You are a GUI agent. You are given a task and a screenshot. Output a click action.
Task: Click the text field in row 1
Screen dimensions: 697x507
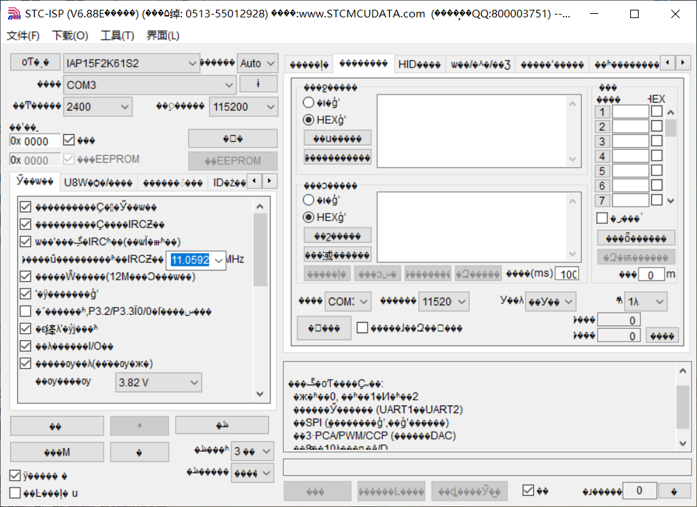click(630, 112)
